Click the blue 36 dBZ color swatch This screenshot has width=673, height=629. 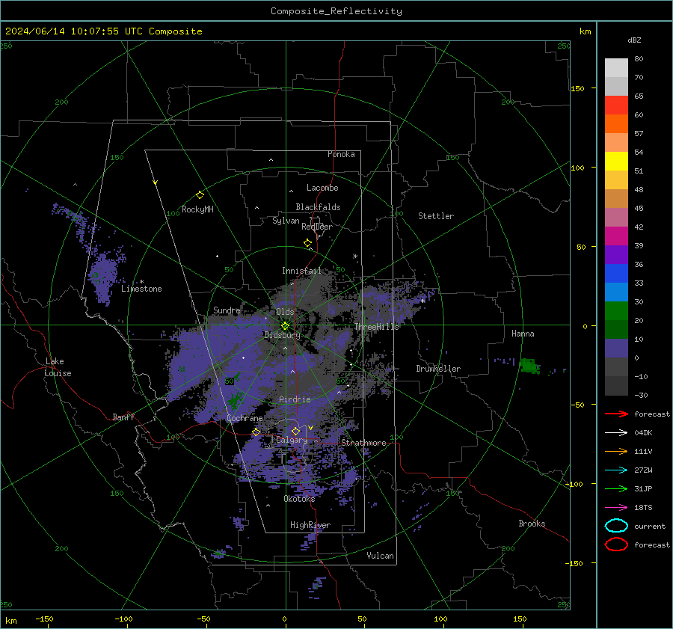coord(616,274)
